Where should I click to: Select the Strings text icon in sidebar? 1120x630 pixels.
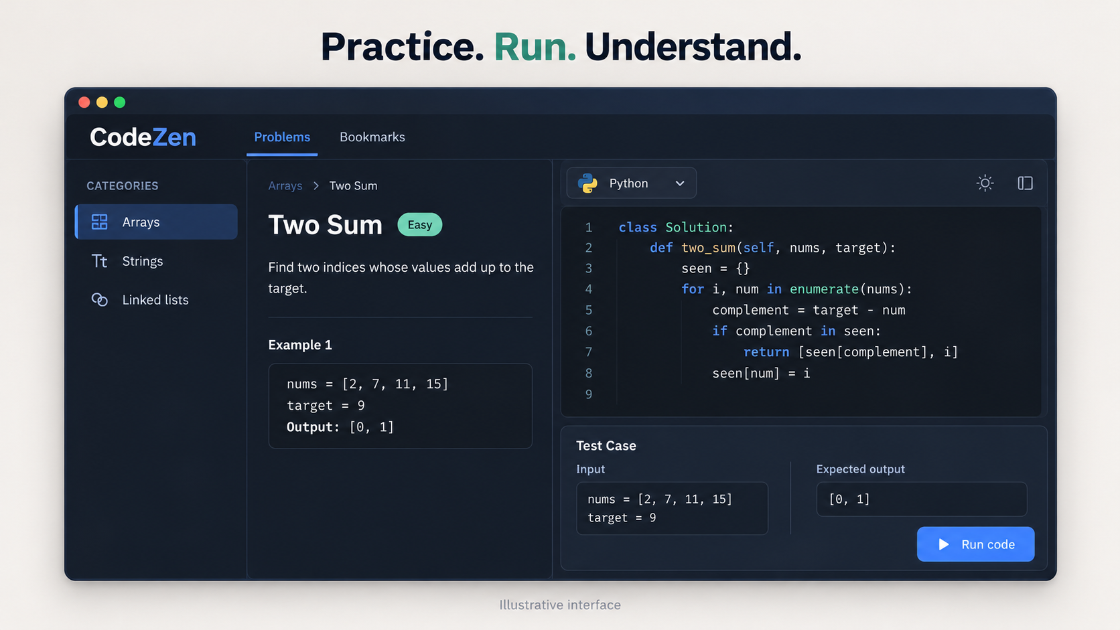(x=100, y=261)
